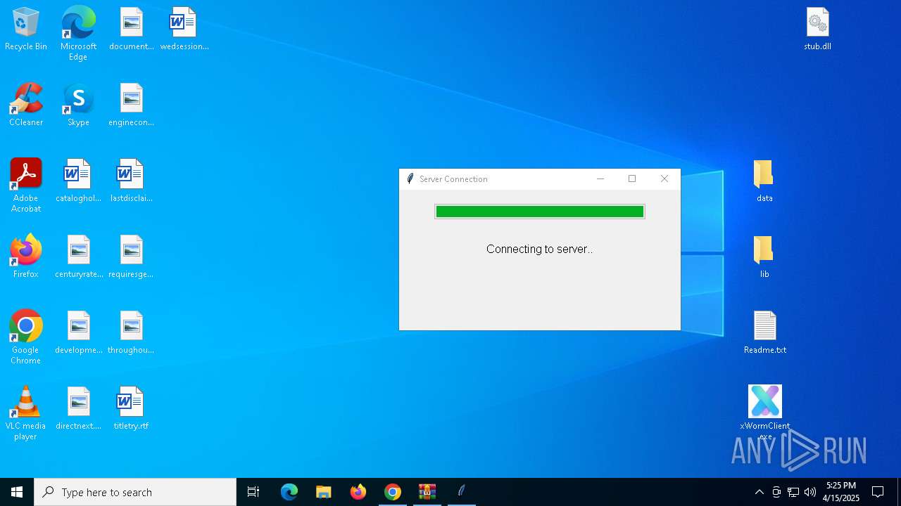The height and width of the screenshot is (506, 901).
Task: Open Task View from taskbar
Action: 253,492
